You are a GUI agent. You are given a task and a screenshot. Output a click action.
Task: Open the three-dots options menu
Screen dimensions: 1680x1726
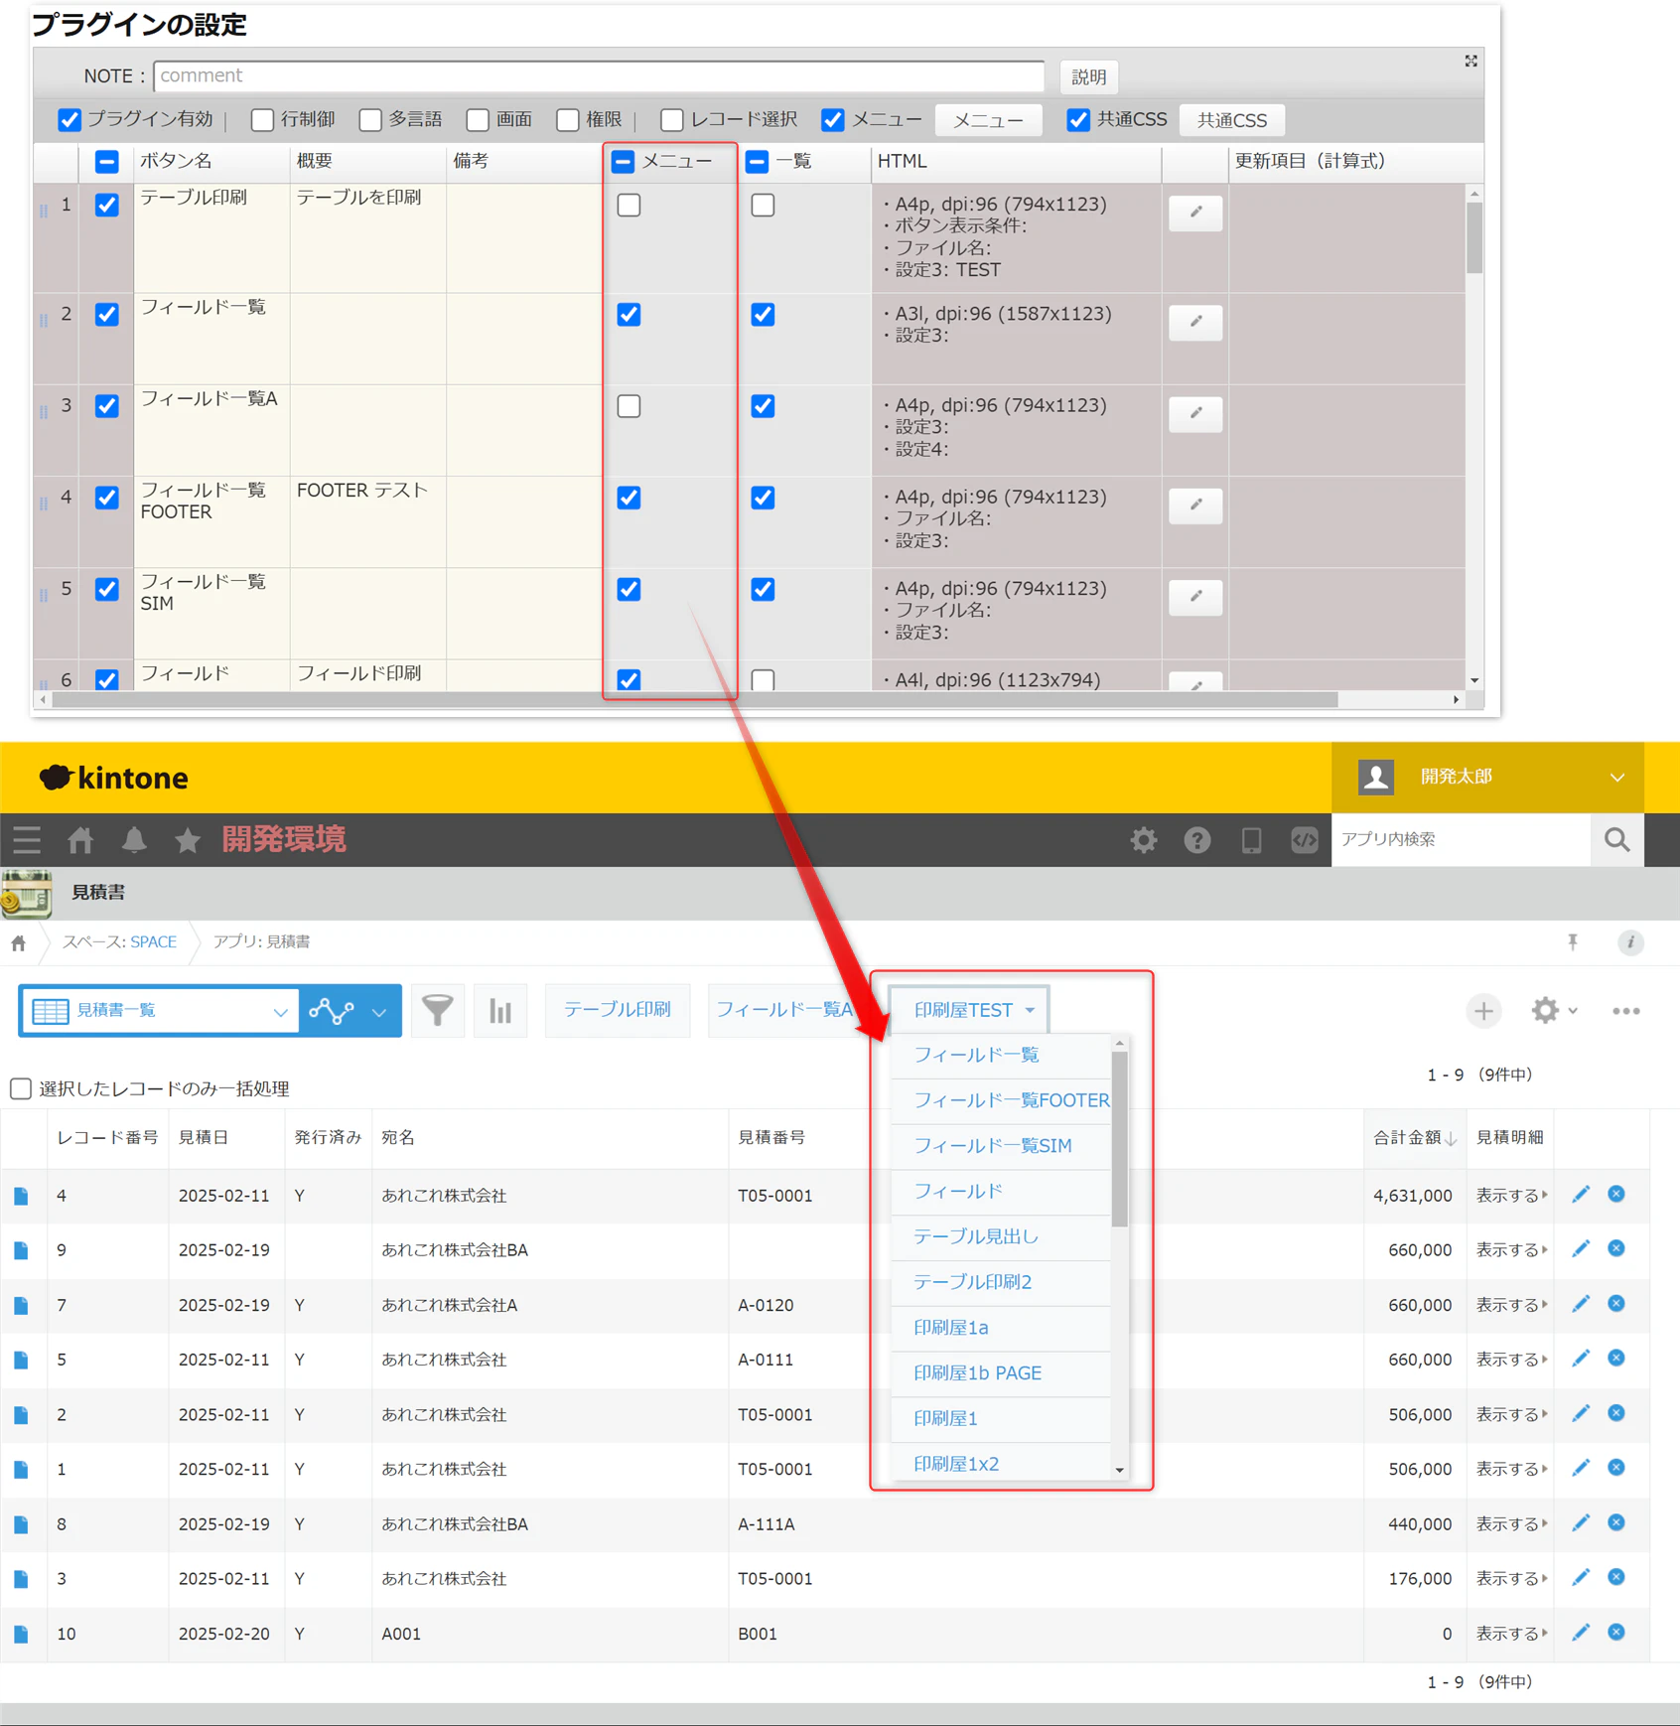click(x=1626, y=1011)
